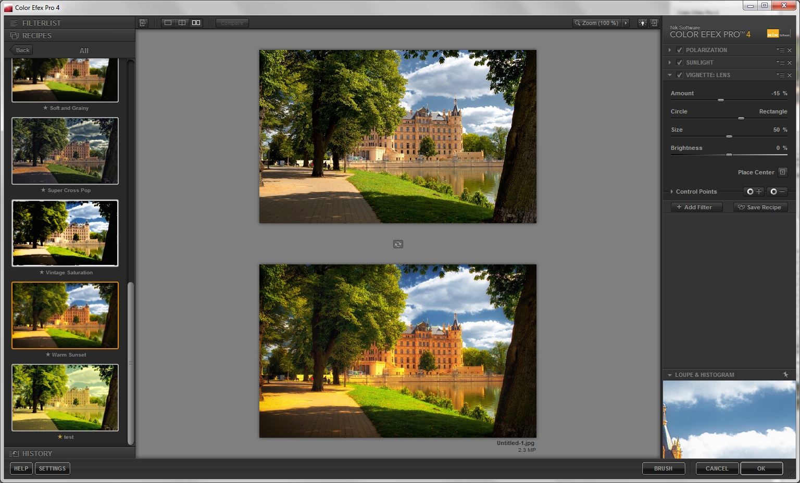
Task: Open the History panel
Action: [37, 453]
